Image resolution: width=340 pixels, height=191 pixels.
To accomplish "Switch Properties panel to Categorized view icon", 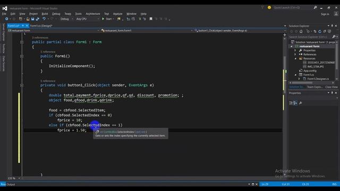I will point(291,103).
